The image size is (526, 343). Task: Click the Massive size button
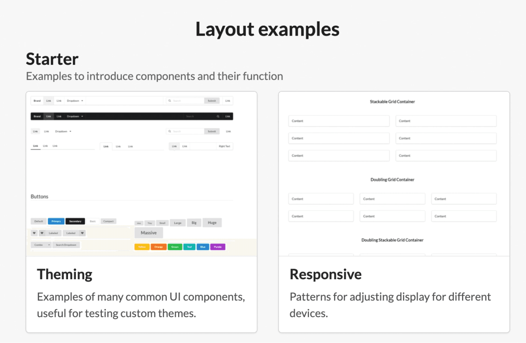(149, 233)
